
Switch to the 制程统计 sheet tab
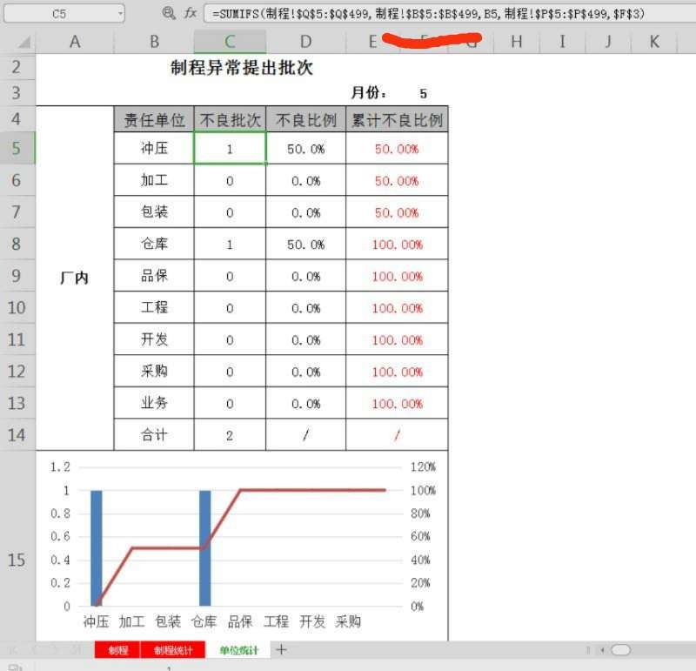pos(173,650)
